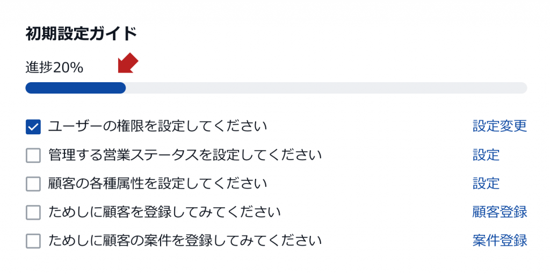
Task: Click the empty gray progress bar area
Action: (326, 88)
